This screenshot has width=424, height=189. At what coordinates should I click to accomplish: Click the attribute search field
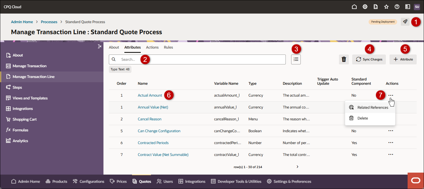point(198,59)
